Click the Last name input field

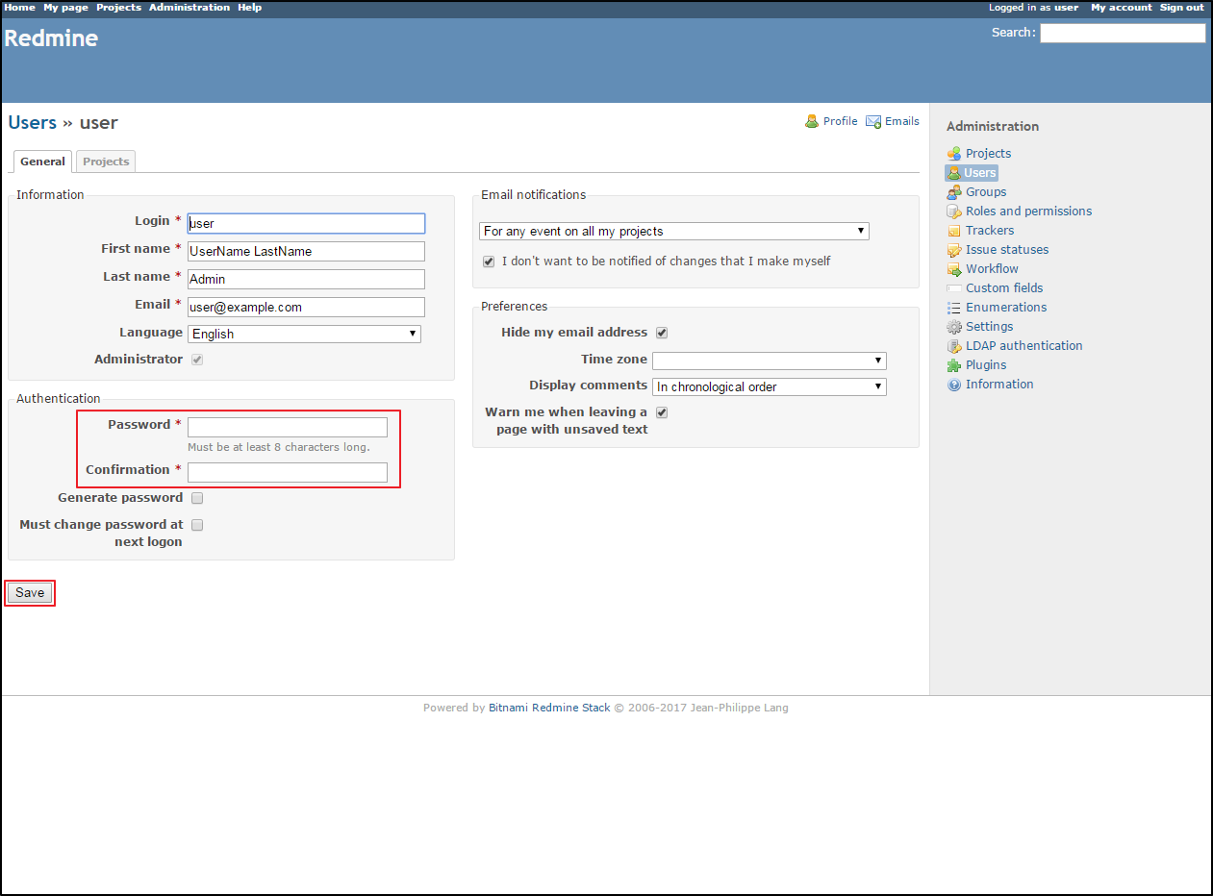click(306, 279)
